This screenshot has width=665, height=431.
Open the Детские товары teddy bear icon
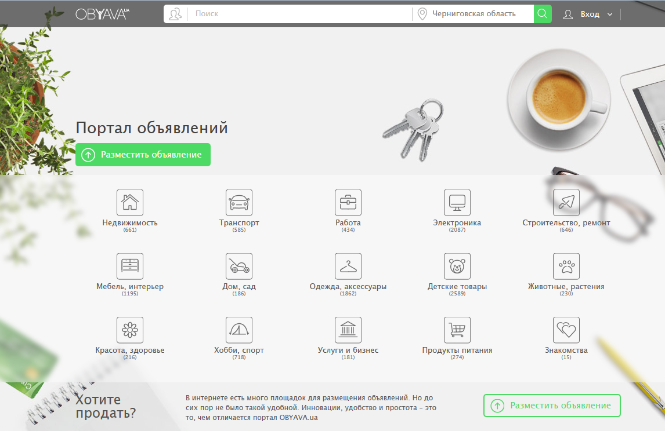click(457, 266)
